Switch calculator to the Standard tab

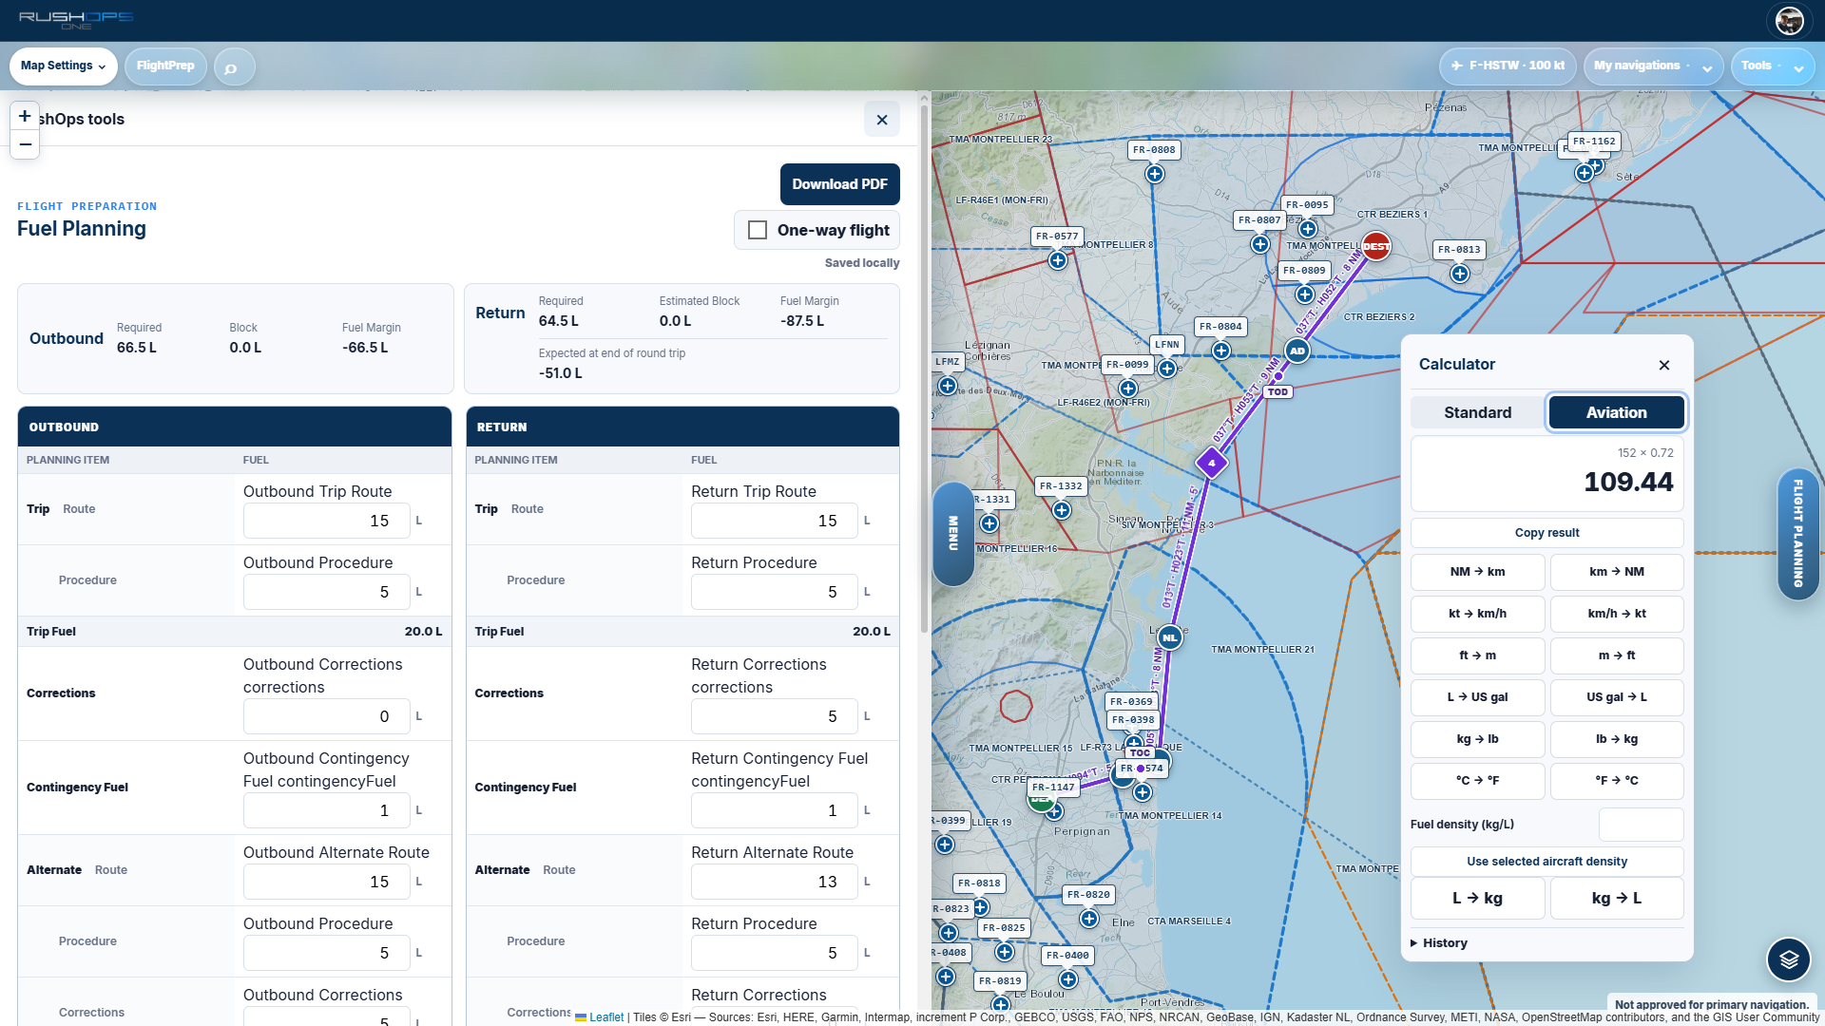1477,412
